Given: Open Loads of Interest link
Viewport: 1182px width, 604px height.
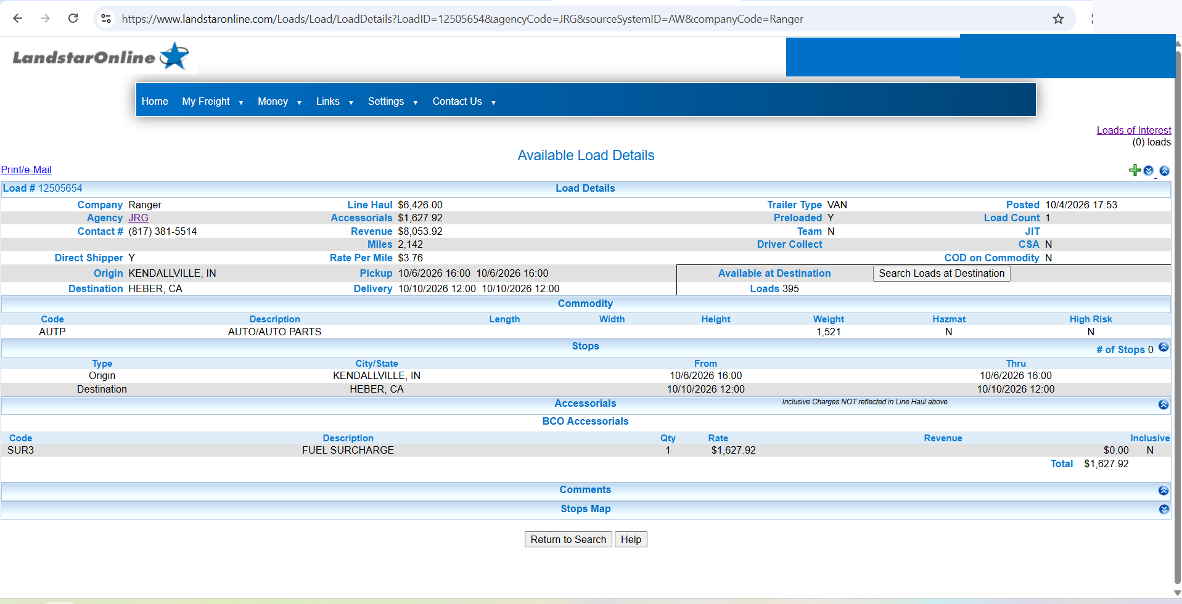Looking at the screenshot, I should point(1133,130).
